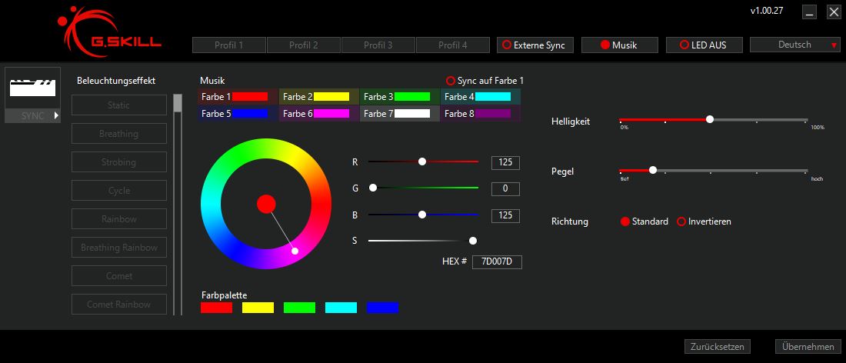Screen dimensions: 846x363
Task: Open the Deutsch language dropdown
Action: (794, 45)
